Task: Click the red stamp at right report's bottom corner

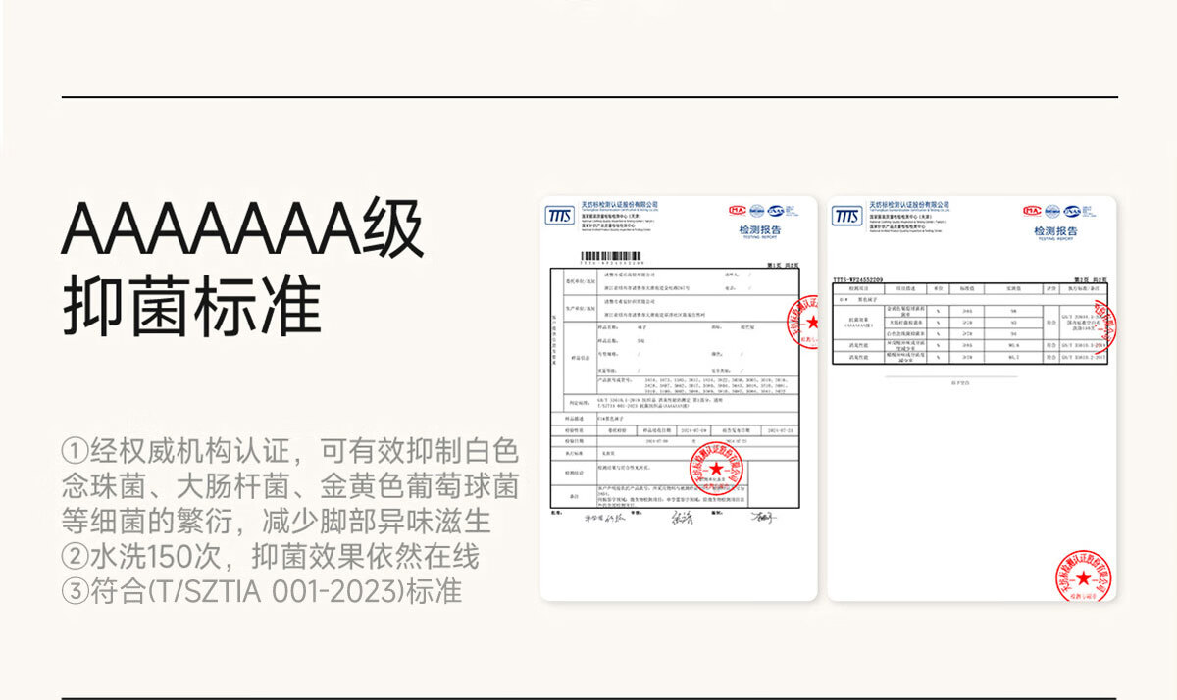Action: pos(1083,575)
